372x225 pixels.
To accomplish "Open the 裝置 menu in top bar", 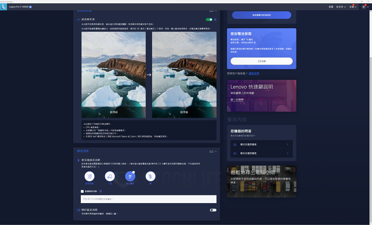I will (331, 7).
